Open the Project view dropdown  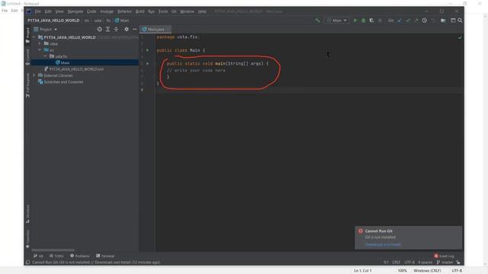[x=46, y=29]
